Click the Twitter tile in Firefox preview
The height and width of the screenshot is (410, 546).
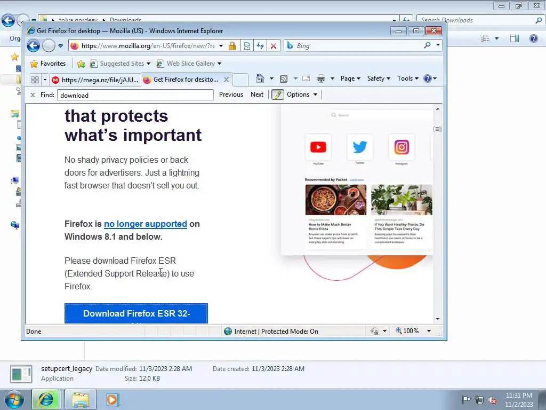coord(360,147)
